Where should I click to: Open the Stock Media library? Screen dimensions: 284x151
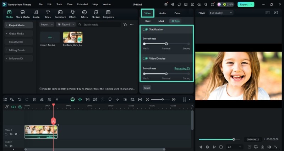point(23,14)
